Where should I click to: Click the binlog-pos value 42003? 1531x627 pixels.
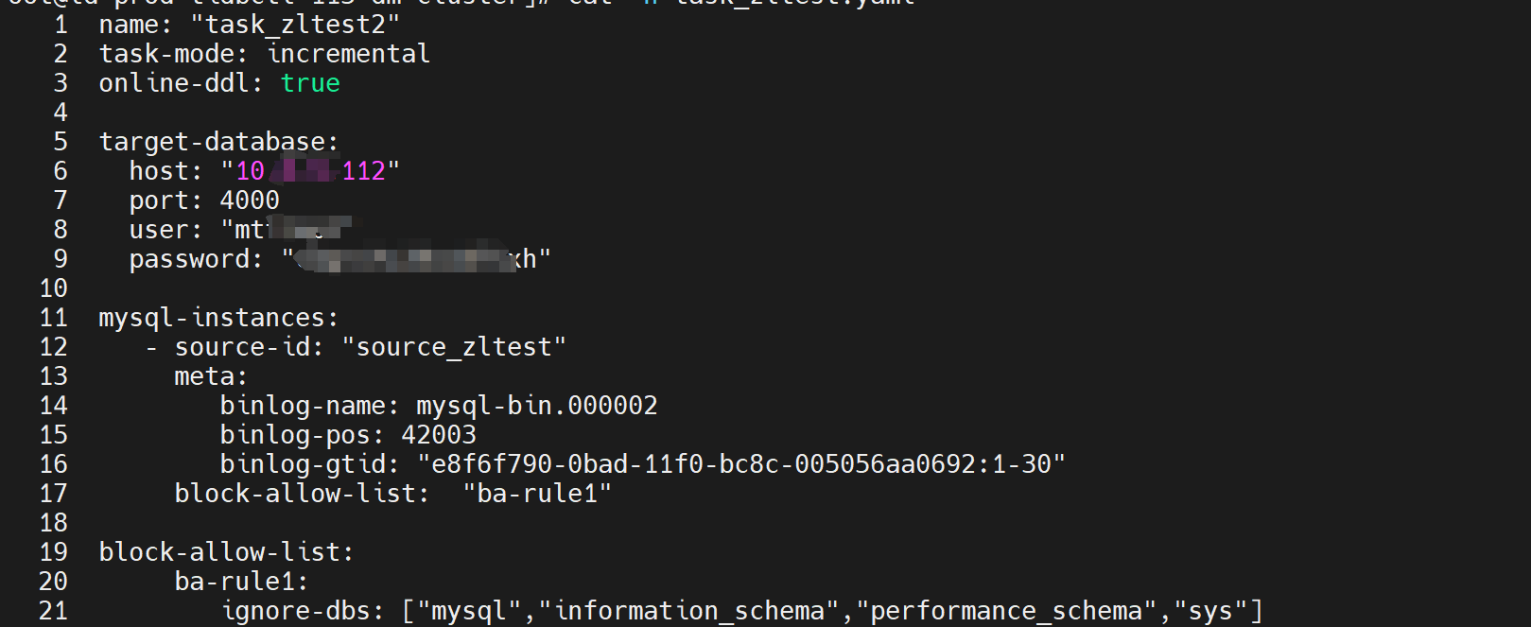pyautogui.click(x=439, y=435)
